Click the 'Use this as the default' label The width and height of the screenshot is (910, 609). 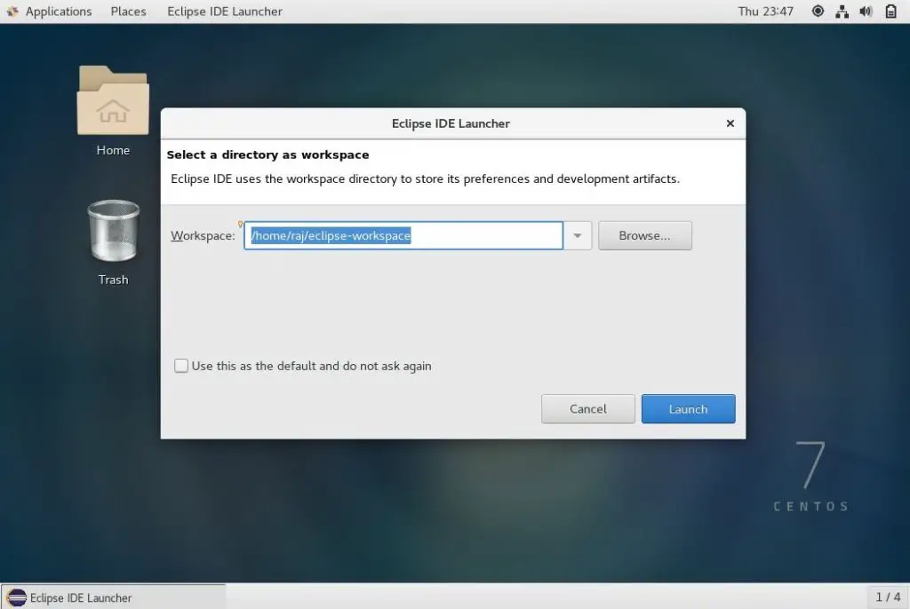click(x=312, y=366)
